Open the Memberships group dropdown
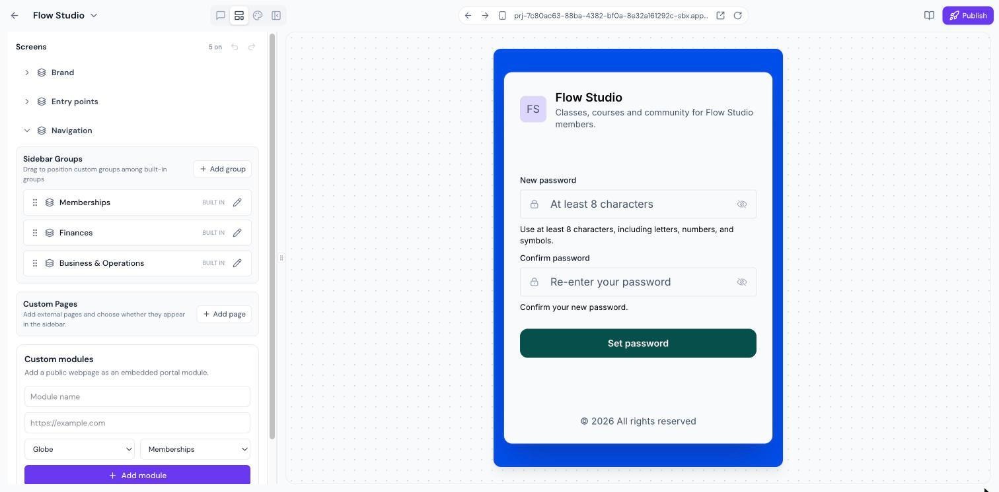Screen dimensions: 999x492 195,449
